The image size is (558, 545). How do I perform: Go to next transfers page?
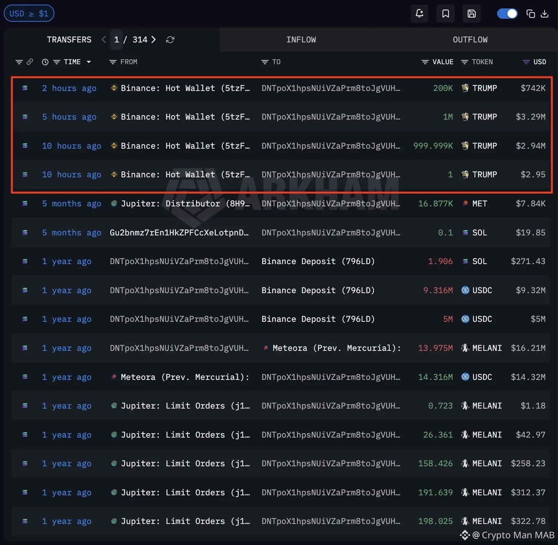[x=154, y=40]
